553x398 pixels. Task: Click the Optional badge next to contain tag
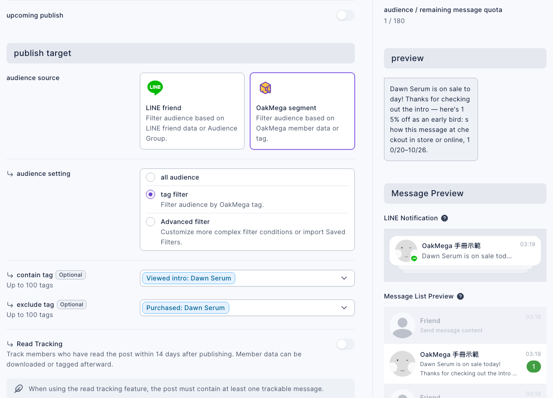tap(70, 275)
